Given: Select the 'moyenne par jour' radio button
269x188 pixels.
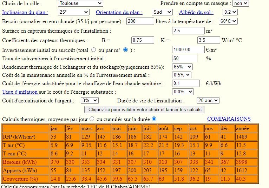Looking at the screenshot, I should pyautogui.click(x=92, y=119).
